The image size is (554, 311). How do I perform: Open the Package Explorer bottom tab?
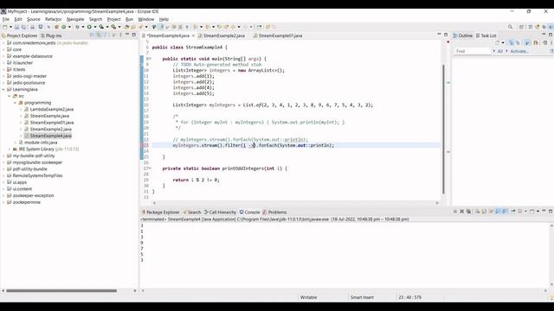coord(160,213)
